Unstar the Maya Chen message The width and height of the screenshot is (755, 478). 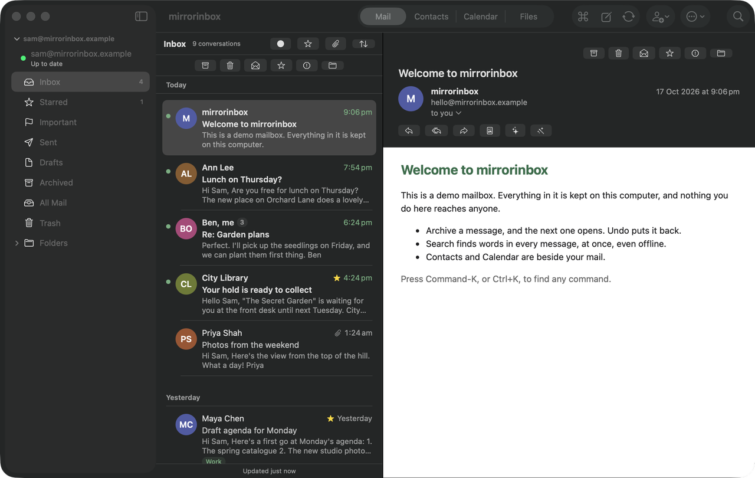330,418
